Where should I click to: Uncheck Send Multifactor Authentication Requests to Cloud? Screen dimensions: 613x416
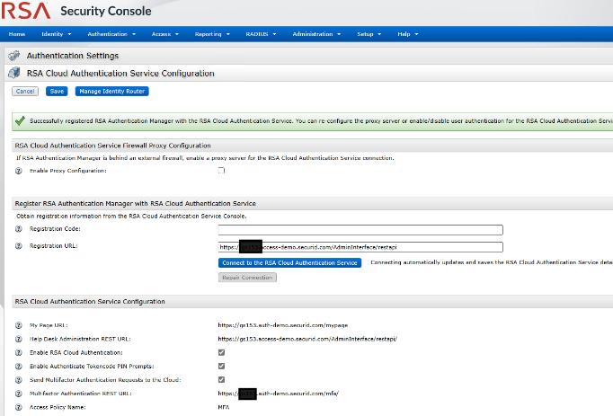[221, 379]
